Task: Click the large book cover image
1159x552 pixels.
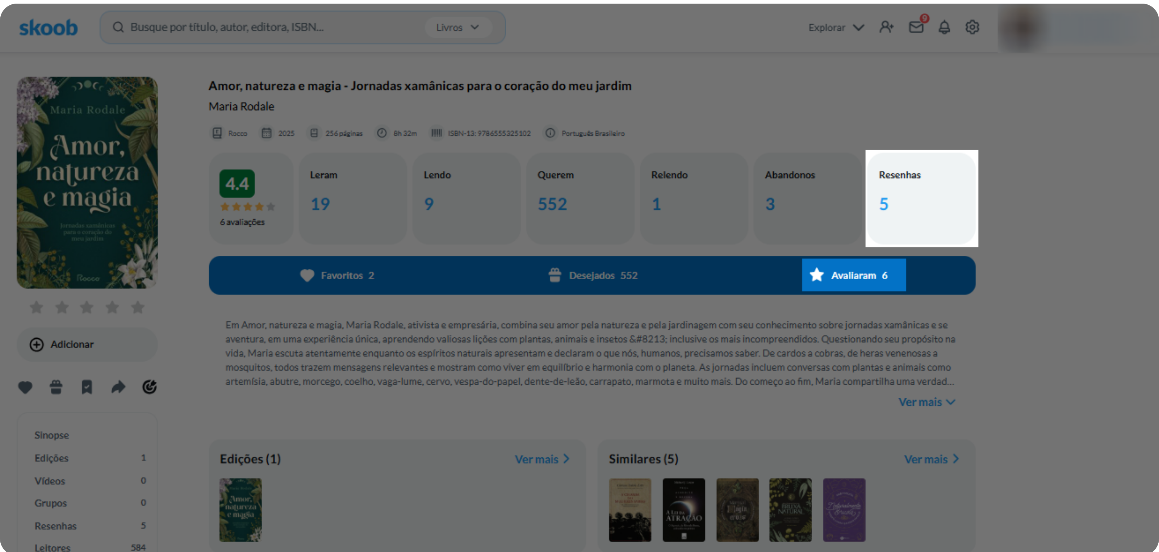Action: 87,182
